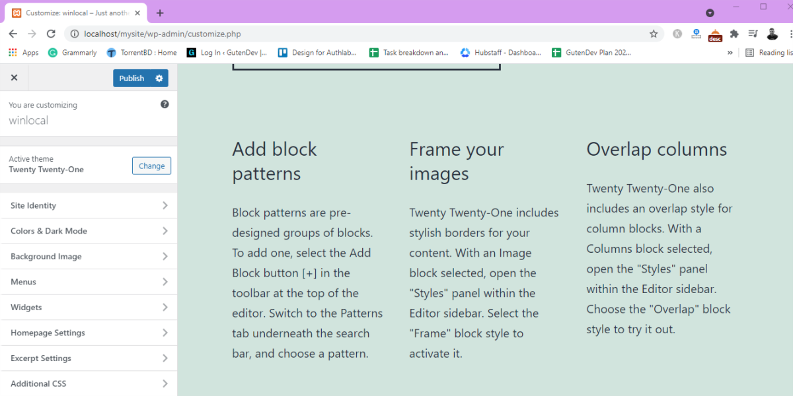Click the customizer help question mark icon
The height and width of the screenshot is (396, 793).
point(165,104)
